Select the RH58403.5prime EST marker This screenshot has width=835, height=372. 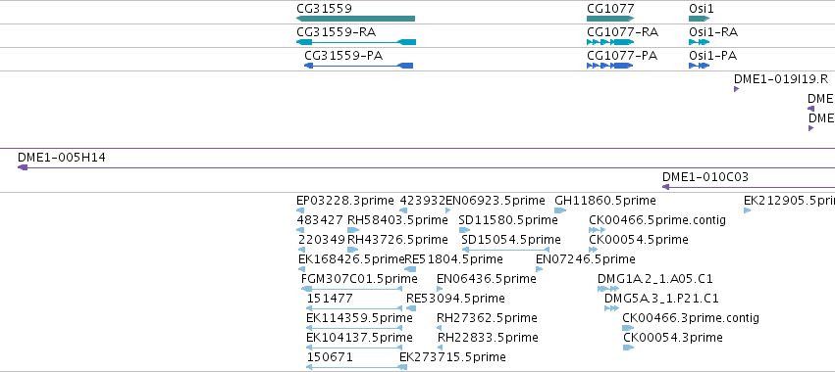[x=352, y=230]
